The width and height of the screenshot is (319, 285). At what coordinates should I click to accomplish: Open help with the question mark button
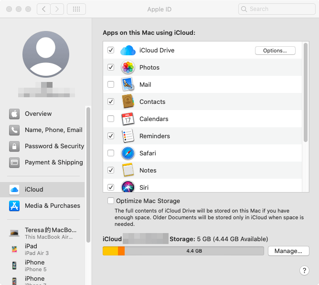pyautogui.click(x=304, y=270)
